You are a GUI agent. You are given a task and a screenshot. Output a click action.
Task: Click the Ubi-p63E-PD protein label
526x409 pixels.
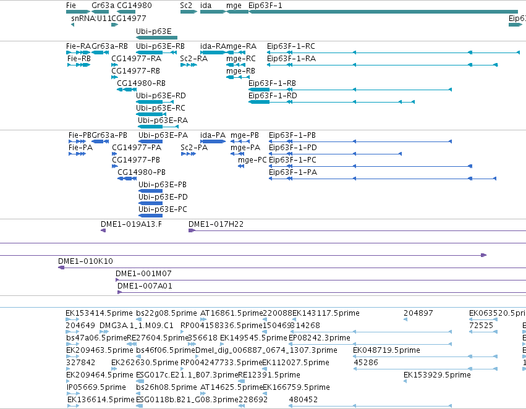coord(163,197)
